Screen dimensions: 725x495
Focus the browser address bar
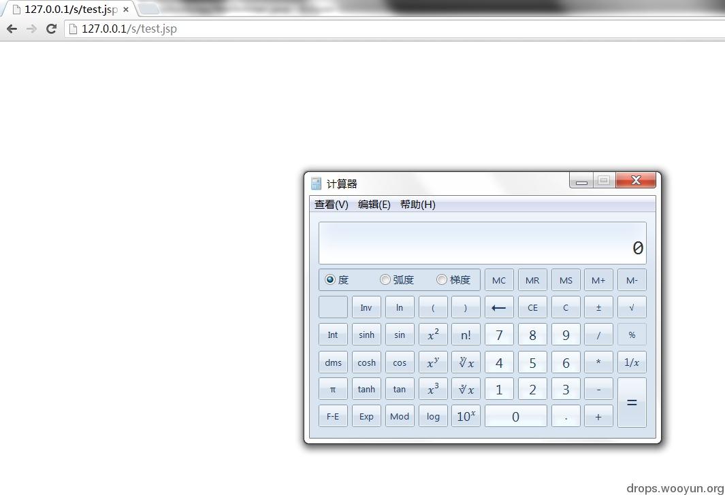[x=396, y=29]
